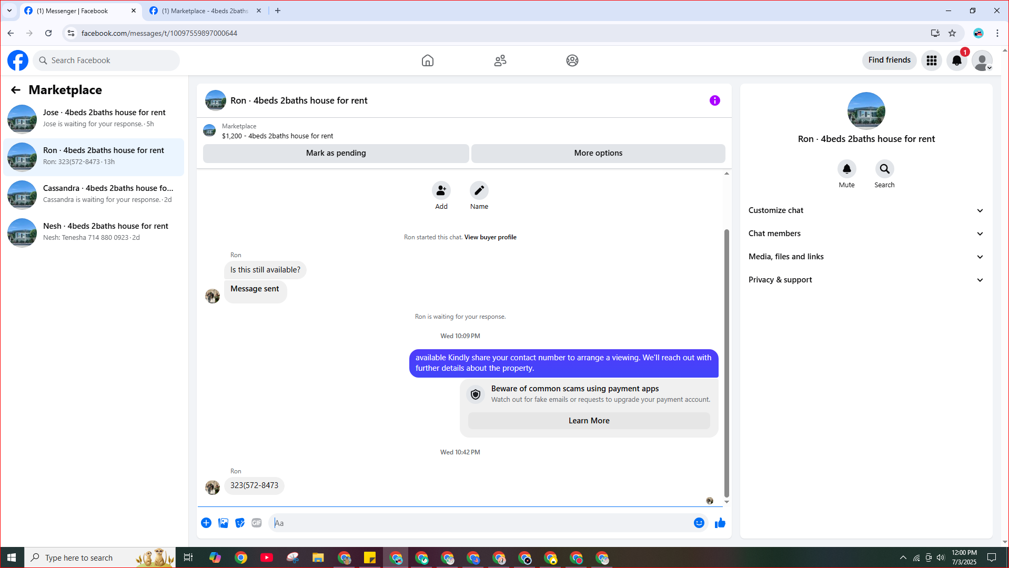The image size is (1009, 568).
Task: Open Task View on the taskbar
Action: tap(188, 557)
